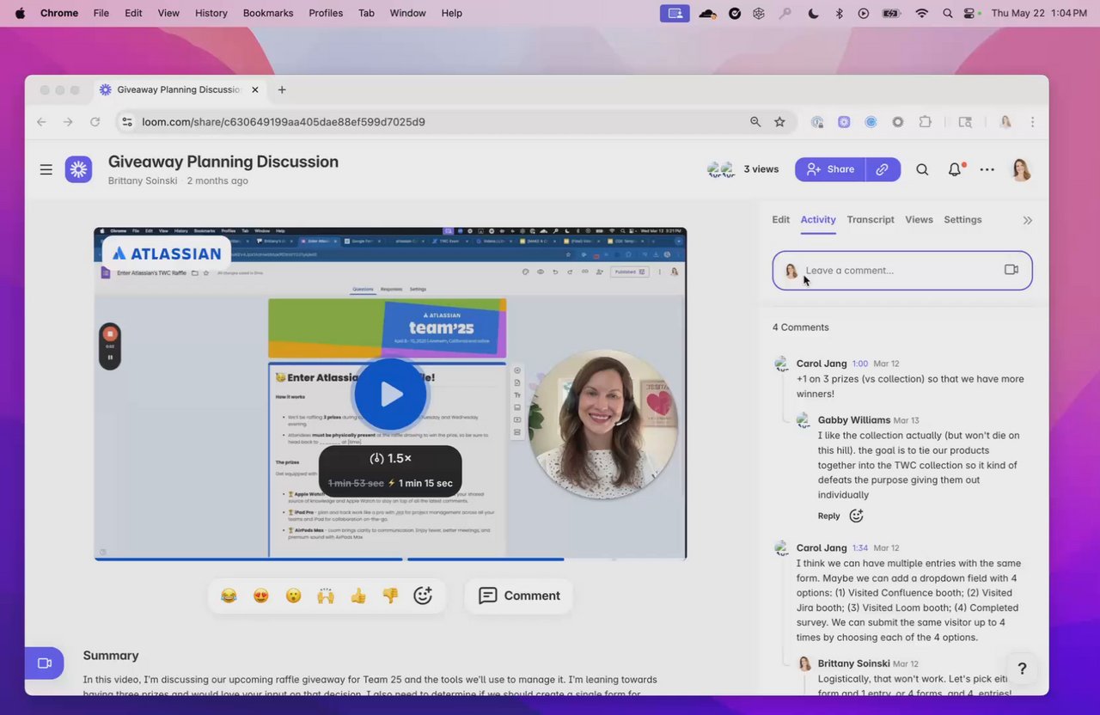Collapse the sidebar with the double-chevron
This screenshot has height=715, width=1100.
click(x=1027, y=221)
